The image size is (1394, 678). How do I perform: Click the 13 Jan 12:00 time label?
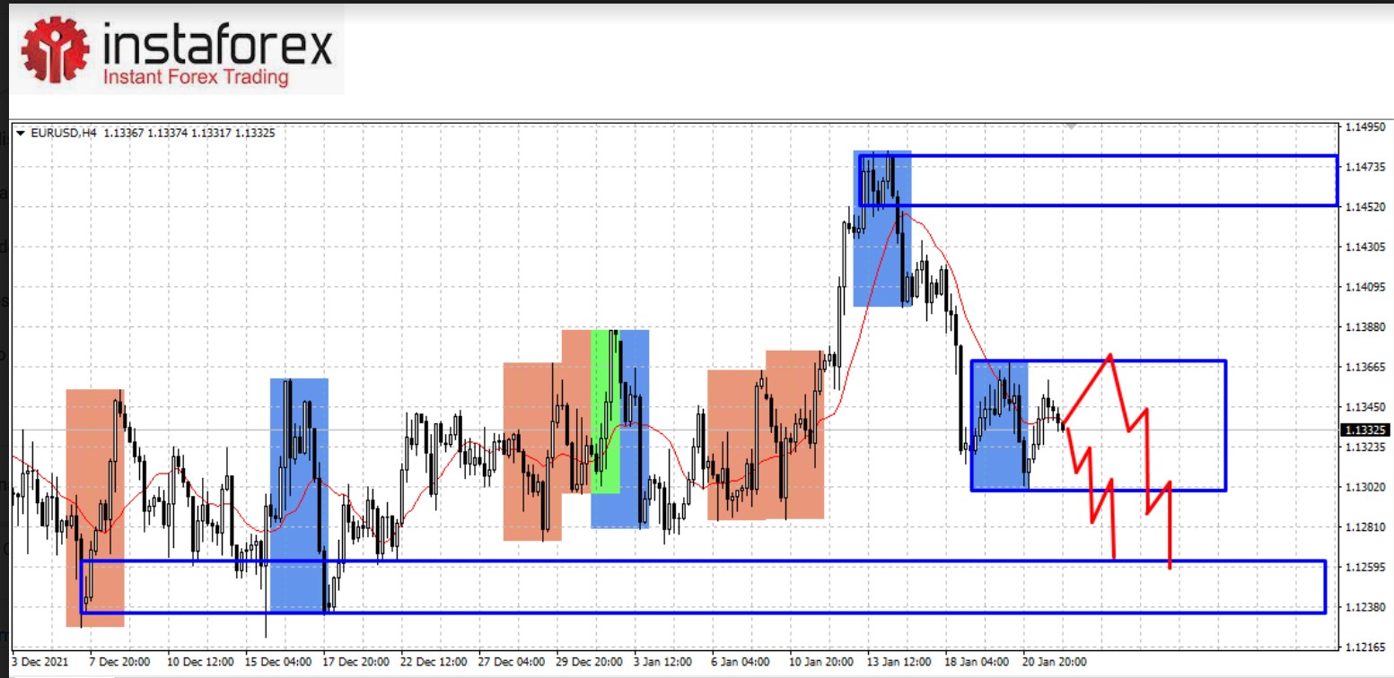click(x=899, y=662)
